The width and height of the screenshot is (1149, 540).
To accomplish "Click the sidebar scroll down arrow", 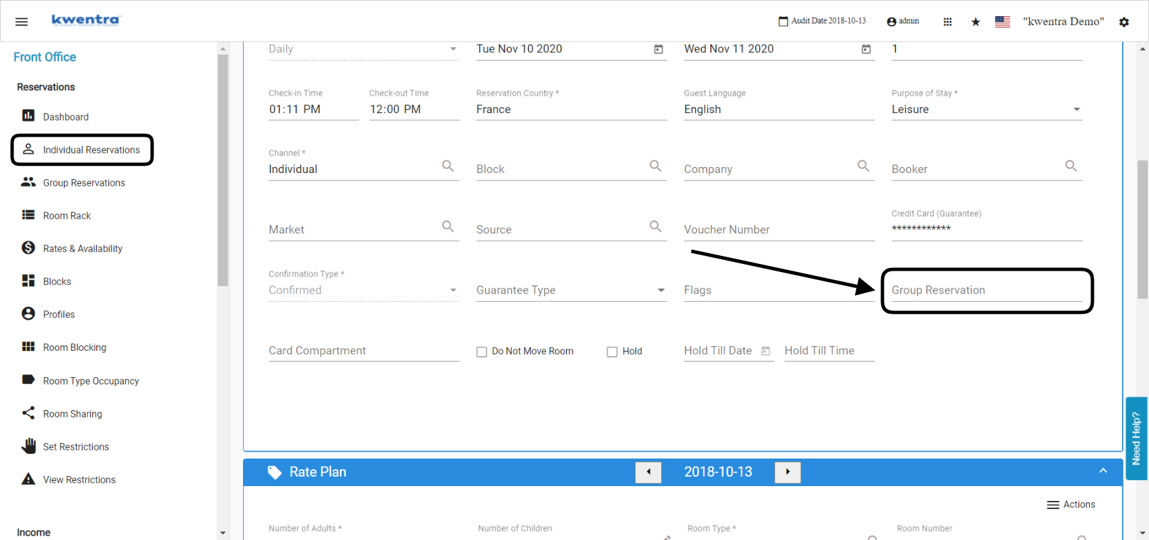I will pyautogui.click(x=223, y=533).
